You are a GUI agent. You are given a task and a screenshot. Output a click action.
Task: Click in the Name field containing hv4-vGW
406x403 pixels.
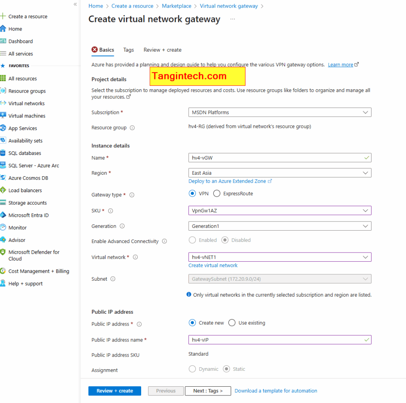280,158
